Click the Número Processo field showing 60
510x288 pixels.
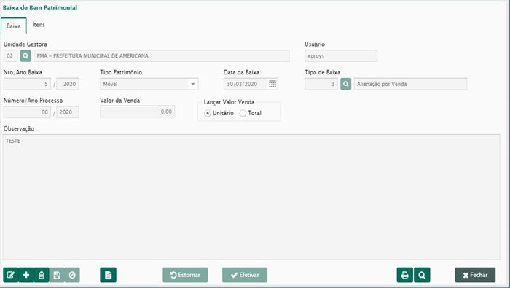[28, 112]
